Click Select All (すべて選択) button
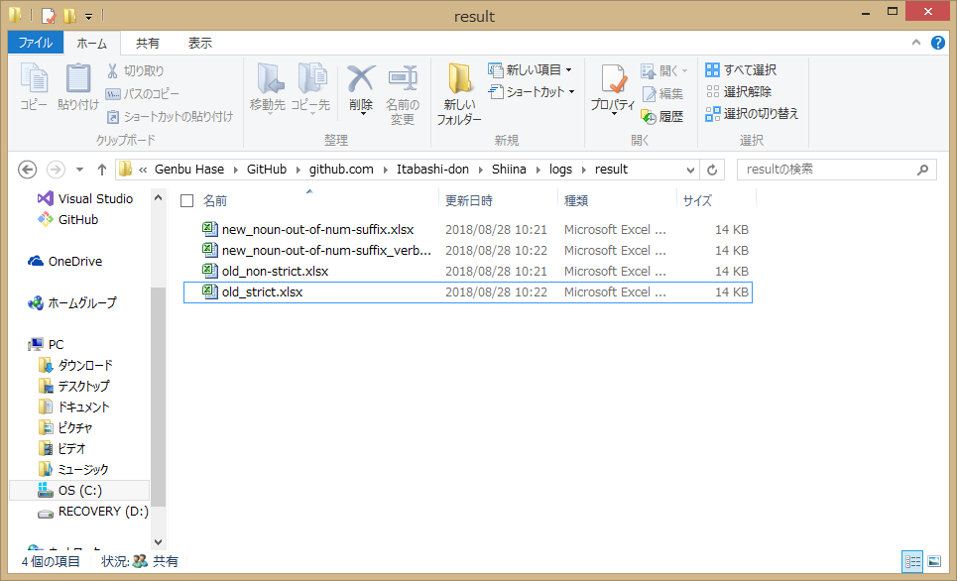 pyautogui.click(x=741, y=69)
